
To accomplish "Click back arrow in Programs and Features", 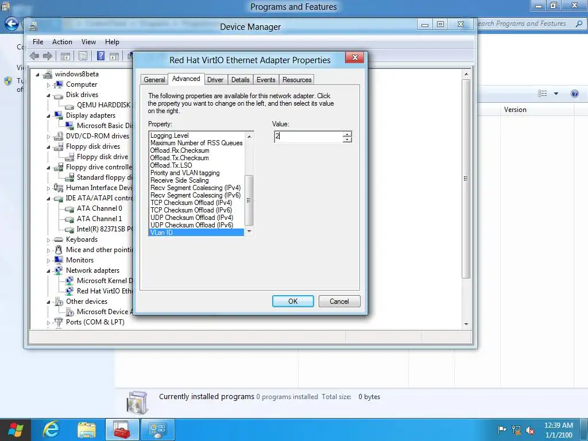I will [x=11, y=24].
